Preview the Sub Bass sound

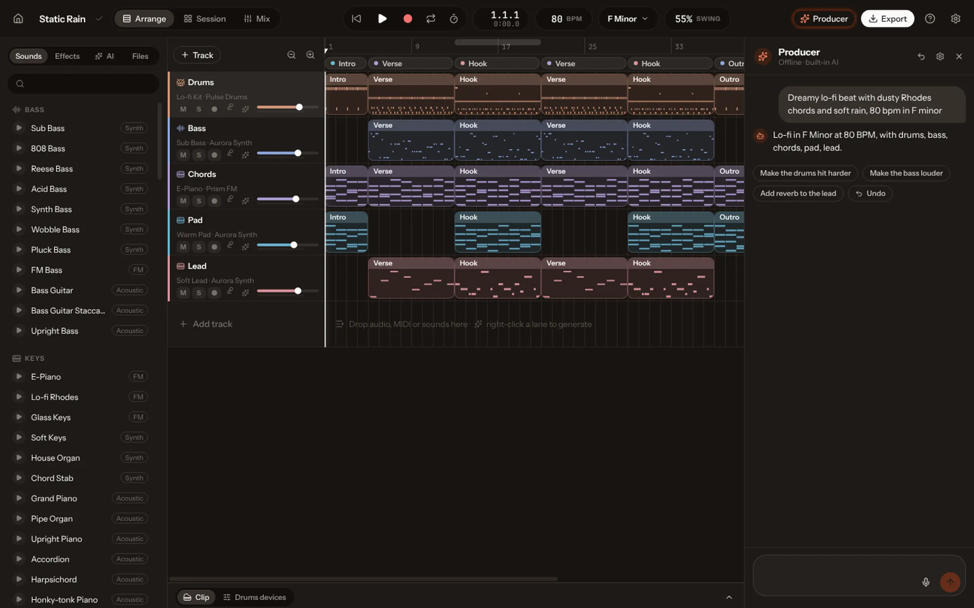coord(19,128)
